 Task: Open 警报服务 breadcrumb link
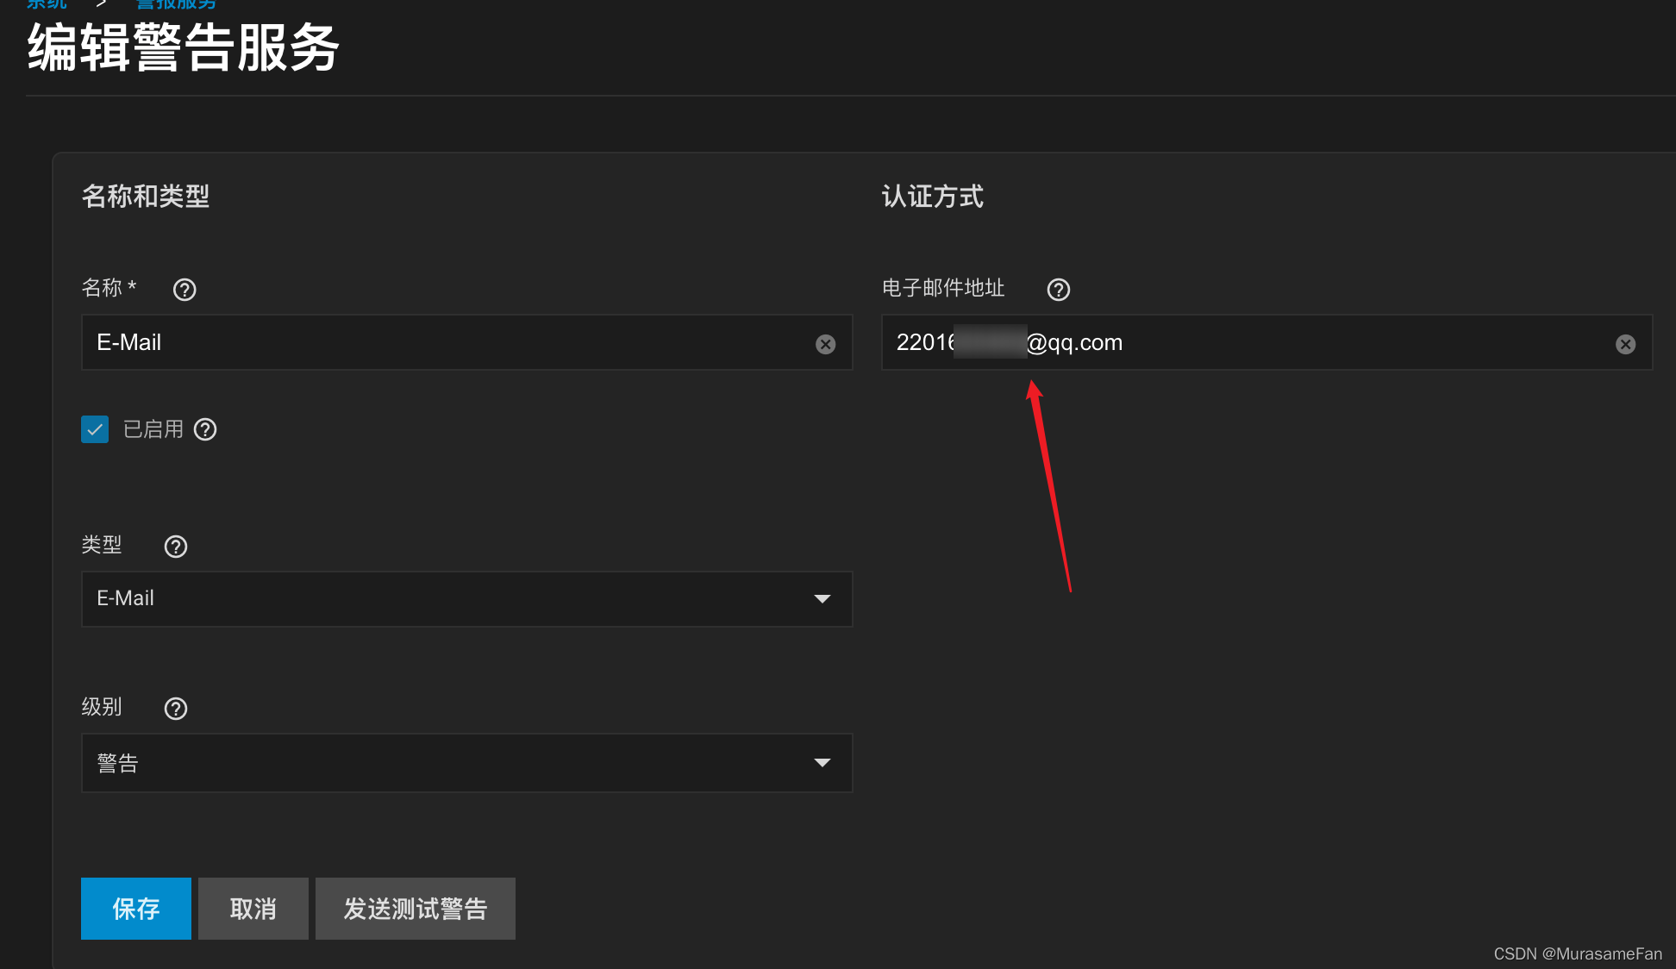coord(176,4)
